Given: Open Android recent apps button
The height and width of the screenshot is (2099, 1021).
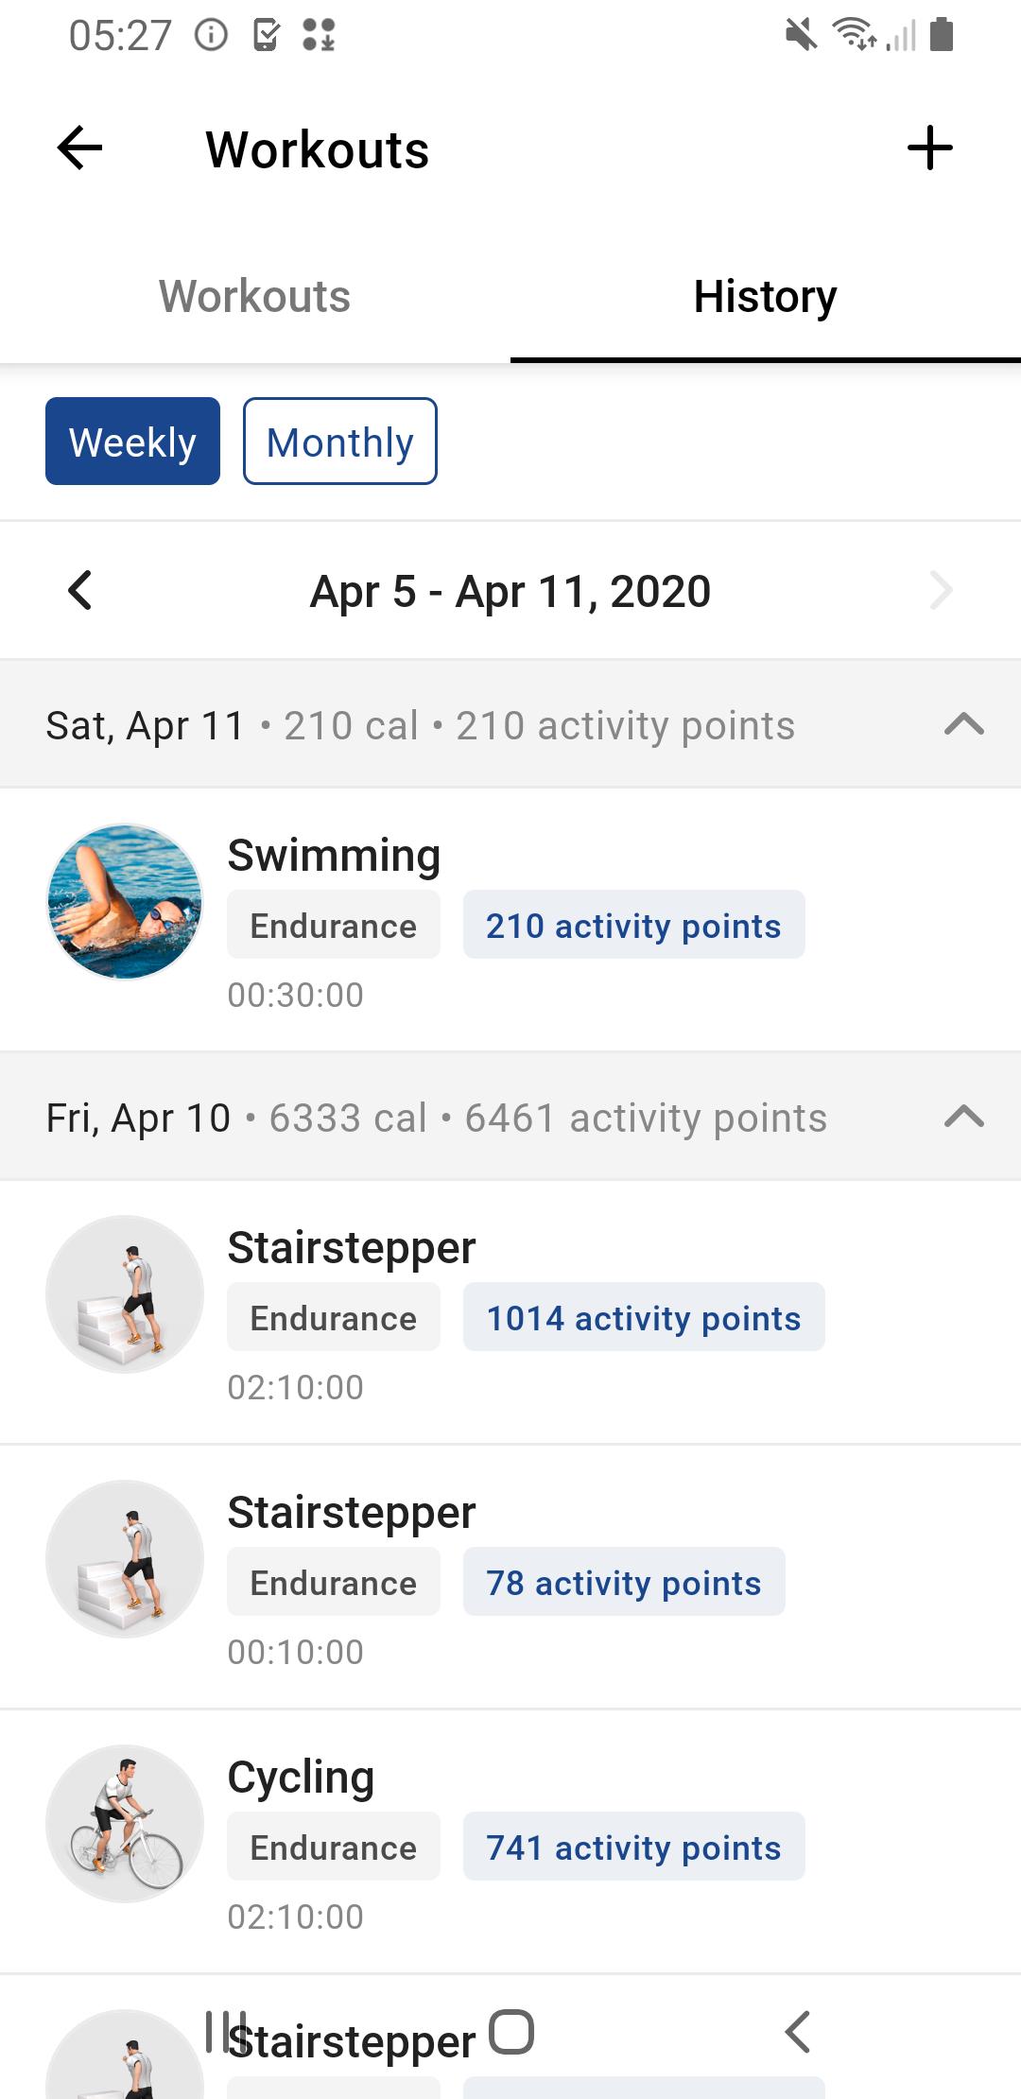Looking at the screenshot, I should point(226,2031).
